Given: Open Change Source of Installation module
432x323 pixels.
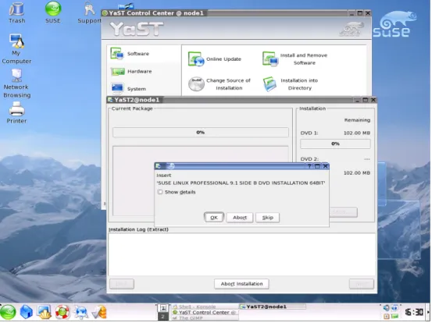Looking at the screenshot, I should 220,84.
